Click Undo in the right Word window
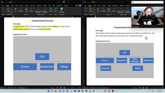This screenshot has width=165, height=93. click(x=85, y=8)
